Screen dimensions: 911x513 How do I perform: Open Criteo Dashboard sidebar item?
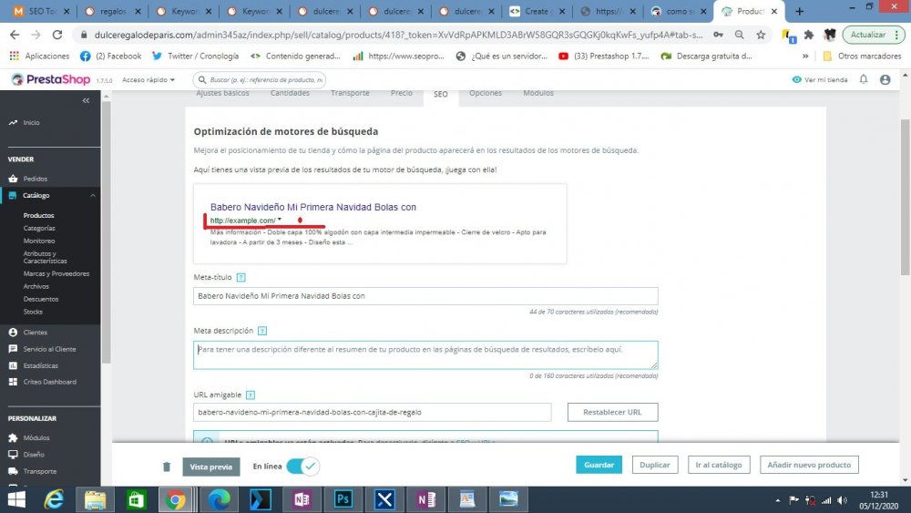pos(50,383)
